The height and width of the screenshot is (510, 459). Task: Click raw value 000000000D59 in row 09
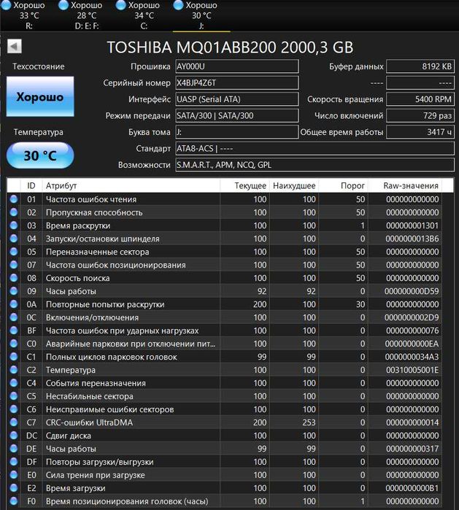(x=412, y=291)
